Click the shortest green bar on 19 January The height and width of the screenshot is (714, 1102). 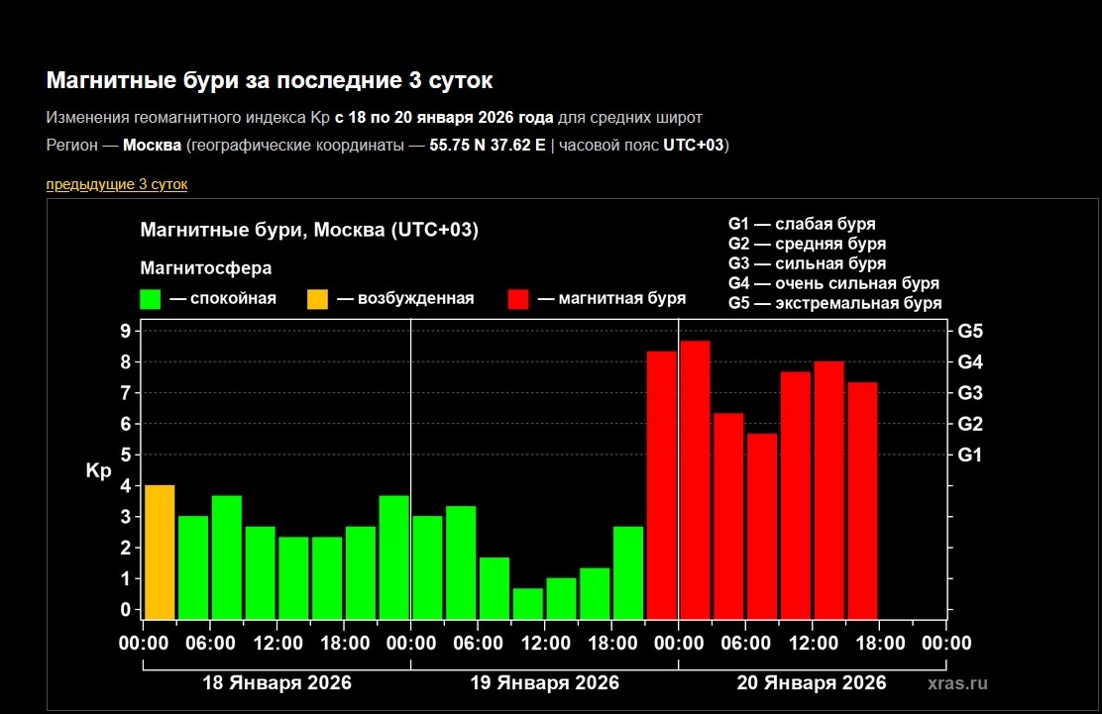coord(528,603)
